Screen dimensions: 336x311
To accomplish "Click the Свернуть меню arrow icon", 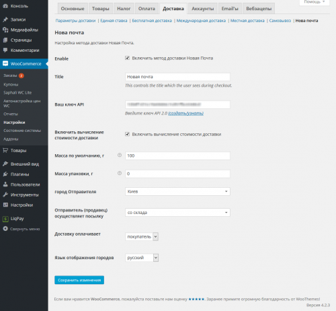I will tap(5, 229).
